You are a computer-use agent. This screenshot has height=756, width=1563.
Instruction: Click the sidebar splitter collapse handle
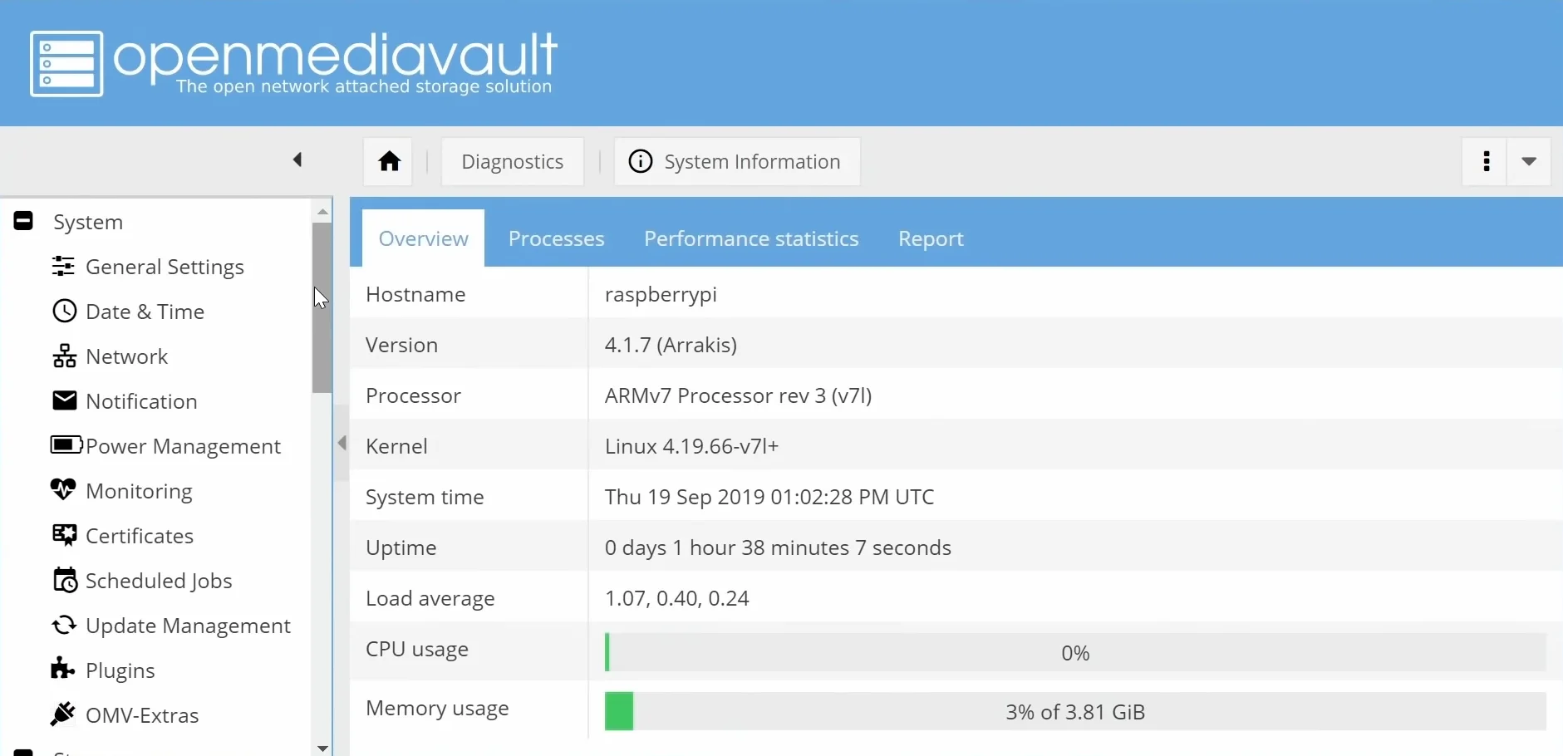342,443
